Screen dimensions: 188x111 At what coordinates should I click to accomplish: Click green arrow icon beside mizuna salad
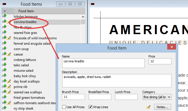tap(4, 70)
